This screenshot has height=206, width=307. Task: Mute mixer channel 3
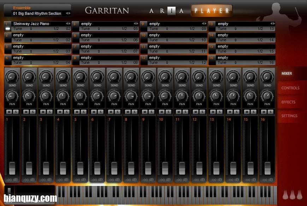(43, 112)
